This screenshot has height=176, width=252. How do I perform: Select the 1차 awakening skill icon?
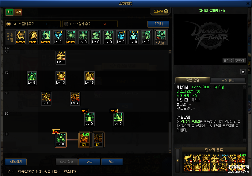pos(84,140)
